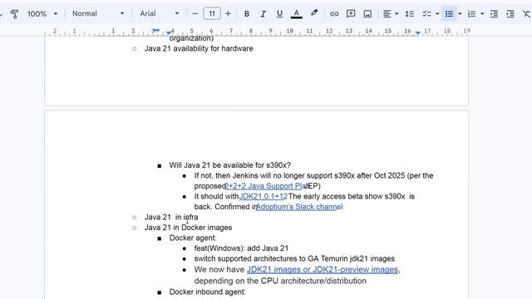Viewport: 532px width, 299px height.
Task: Open the text color picker
Action: 296,14
